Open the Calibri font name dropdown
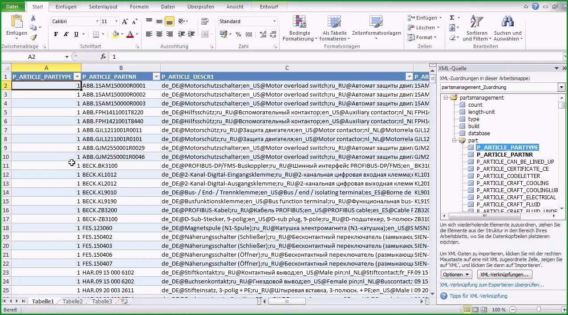Image resolution: width=568 pixels, height=315 pixels. coord(97,21)
